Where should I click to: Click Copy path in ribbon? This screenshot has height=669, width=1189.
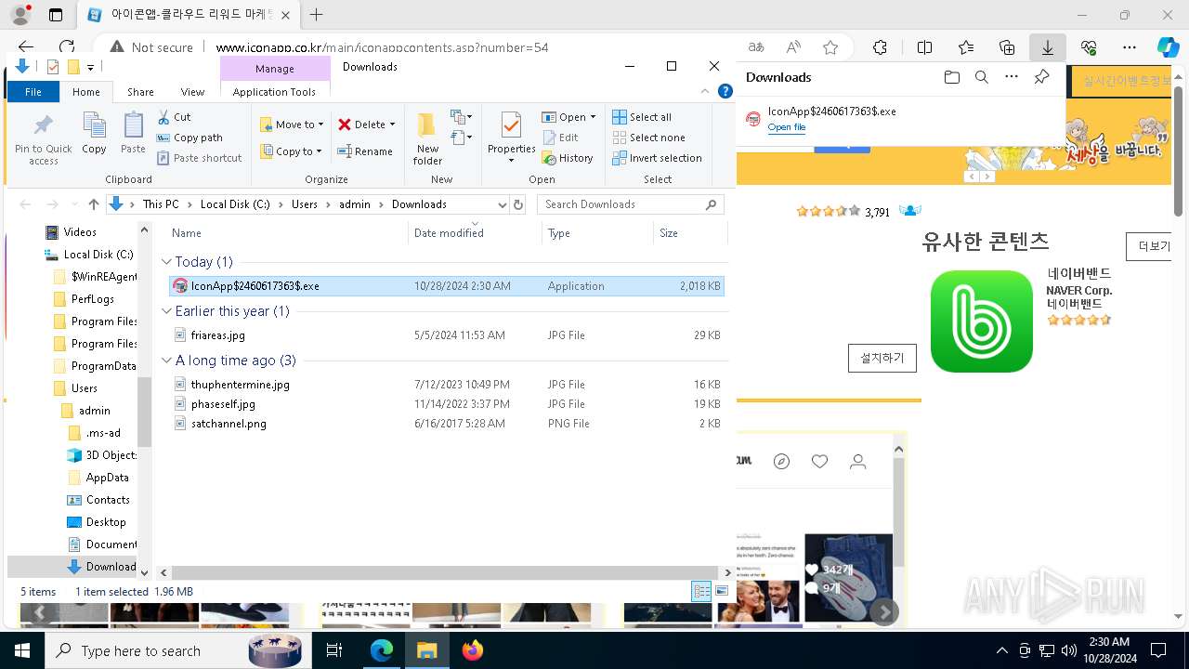[x=190, y=138]
